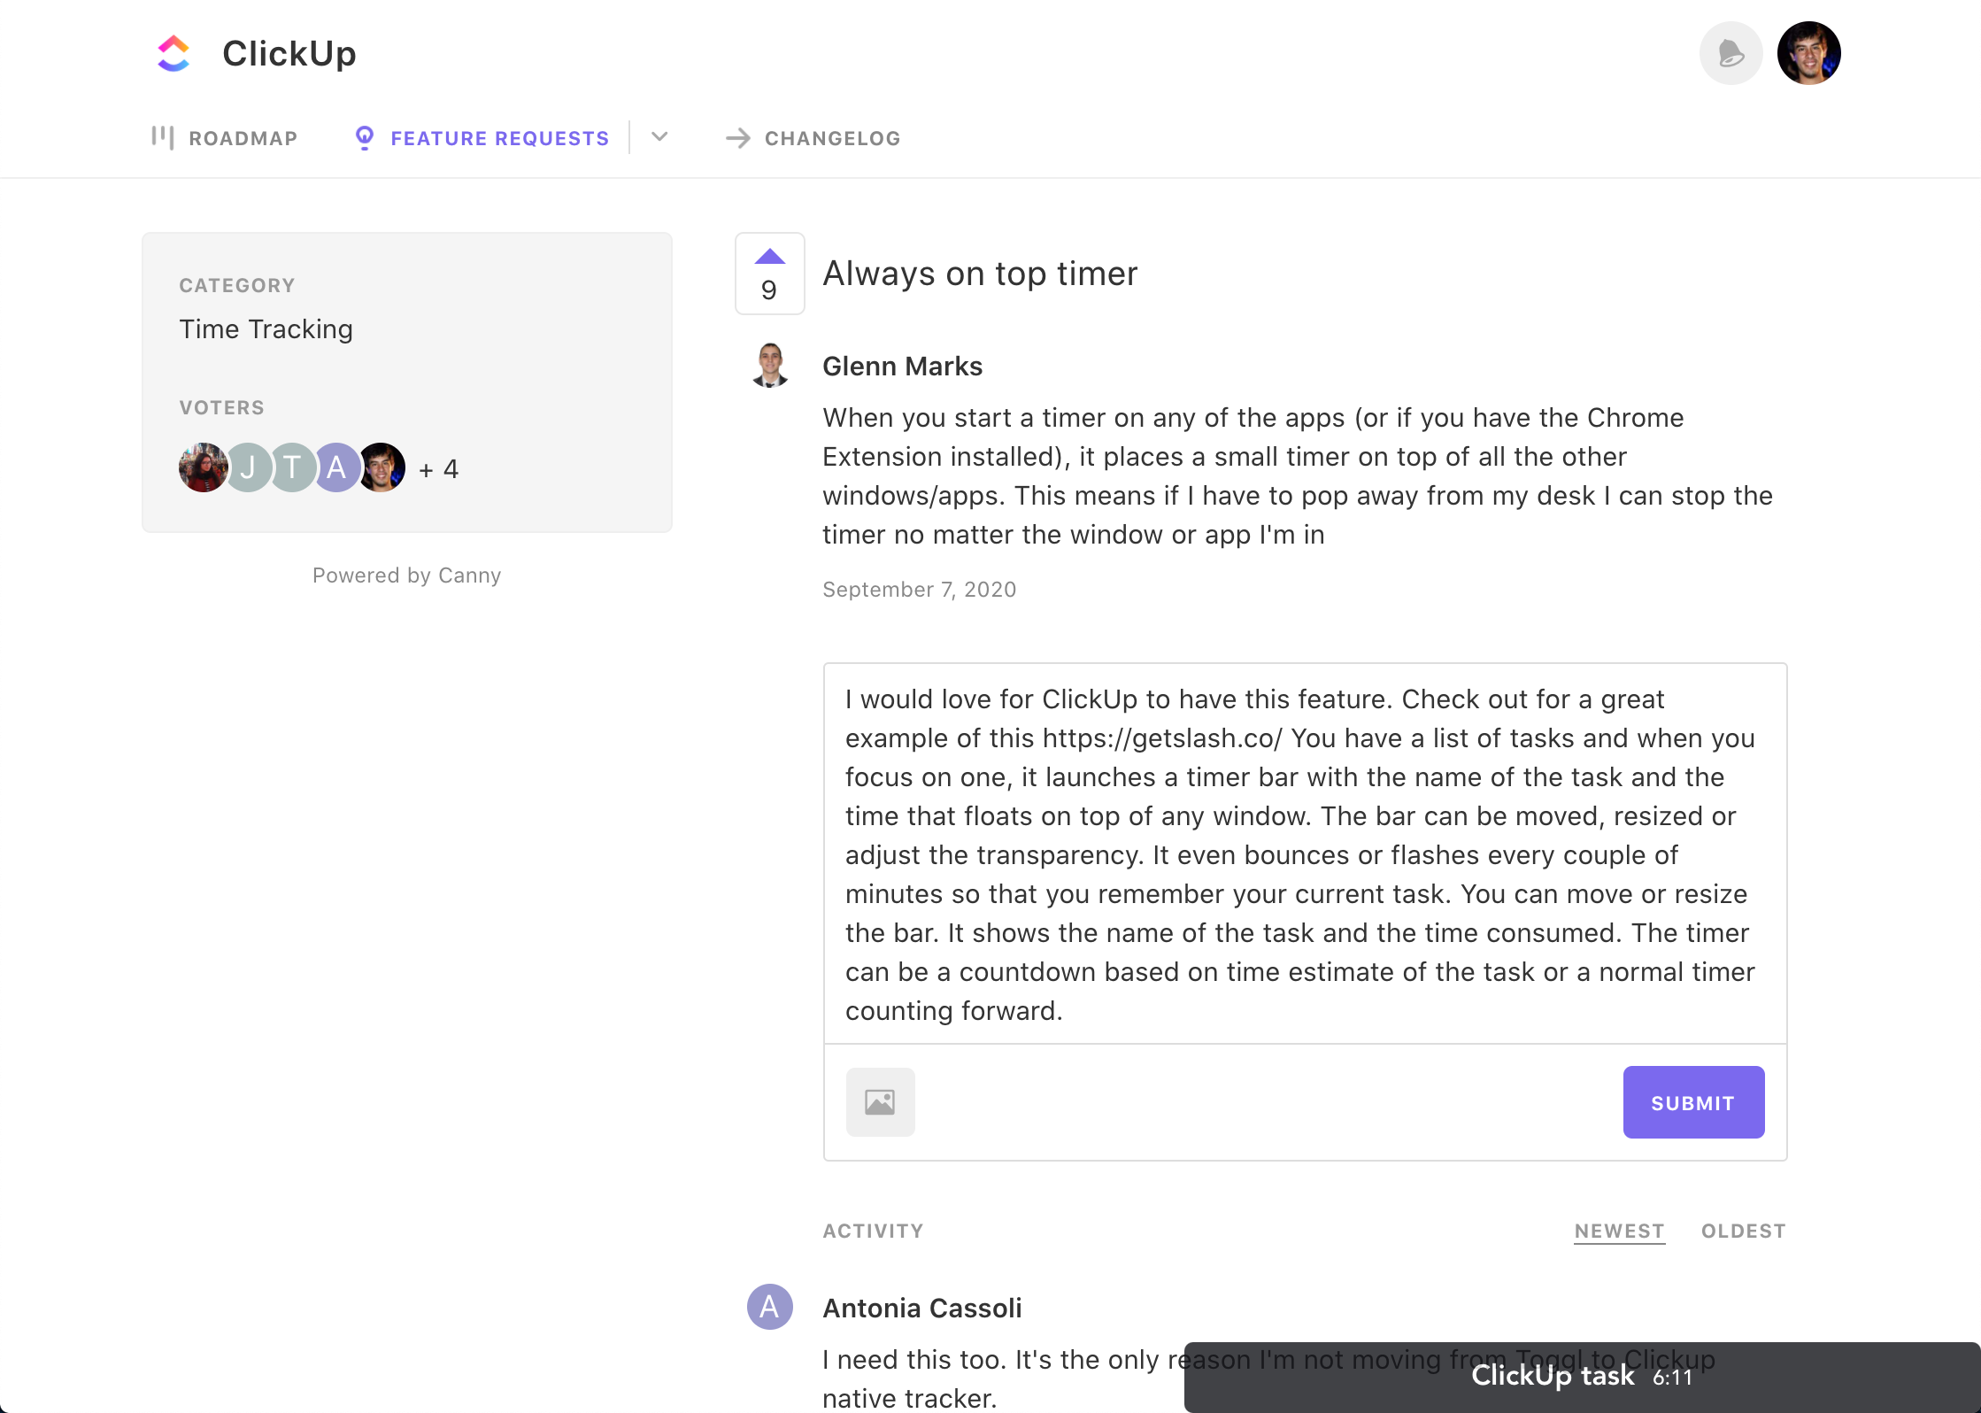The height and width of the screenshot is (1413, 1981).
Task: Open the notifications bell
Action: [x=1730, y=53]
